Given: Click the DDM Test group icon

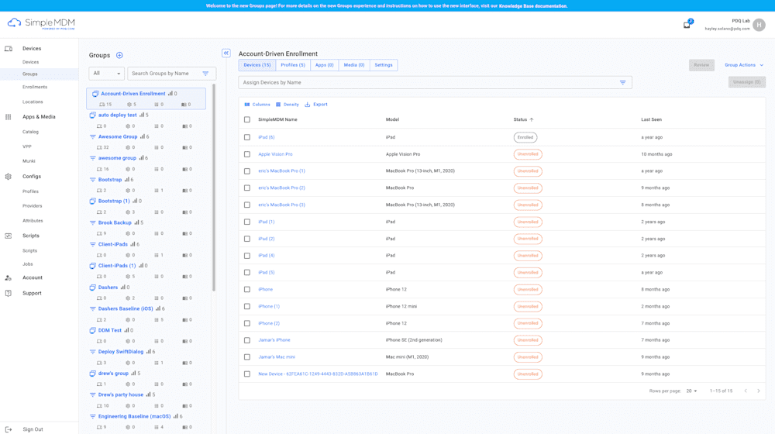Looking at the screenshot, I should [x=92, y=330].
